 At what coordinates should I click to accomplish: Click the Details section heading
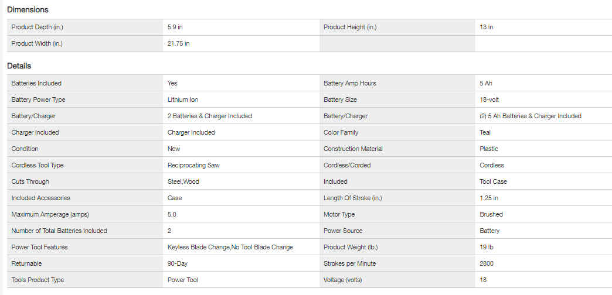[x=19, y=66]
